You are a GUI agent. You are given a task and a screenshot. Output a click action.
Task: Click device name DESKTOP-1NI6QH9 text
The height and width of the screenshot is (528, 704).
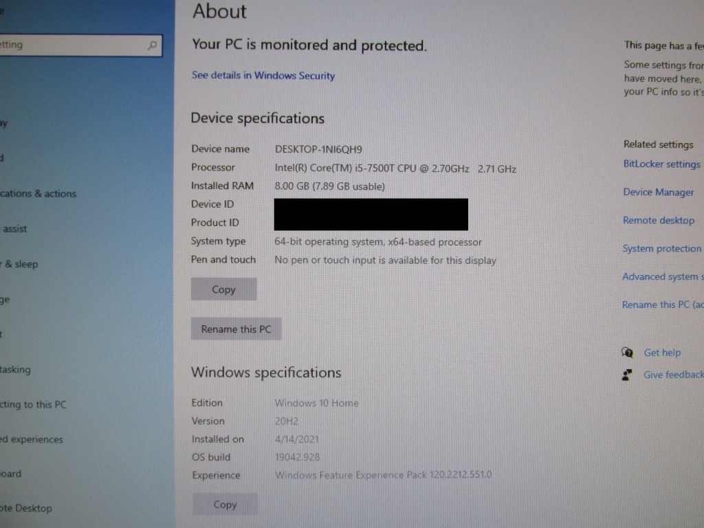(x=318, y=149)
